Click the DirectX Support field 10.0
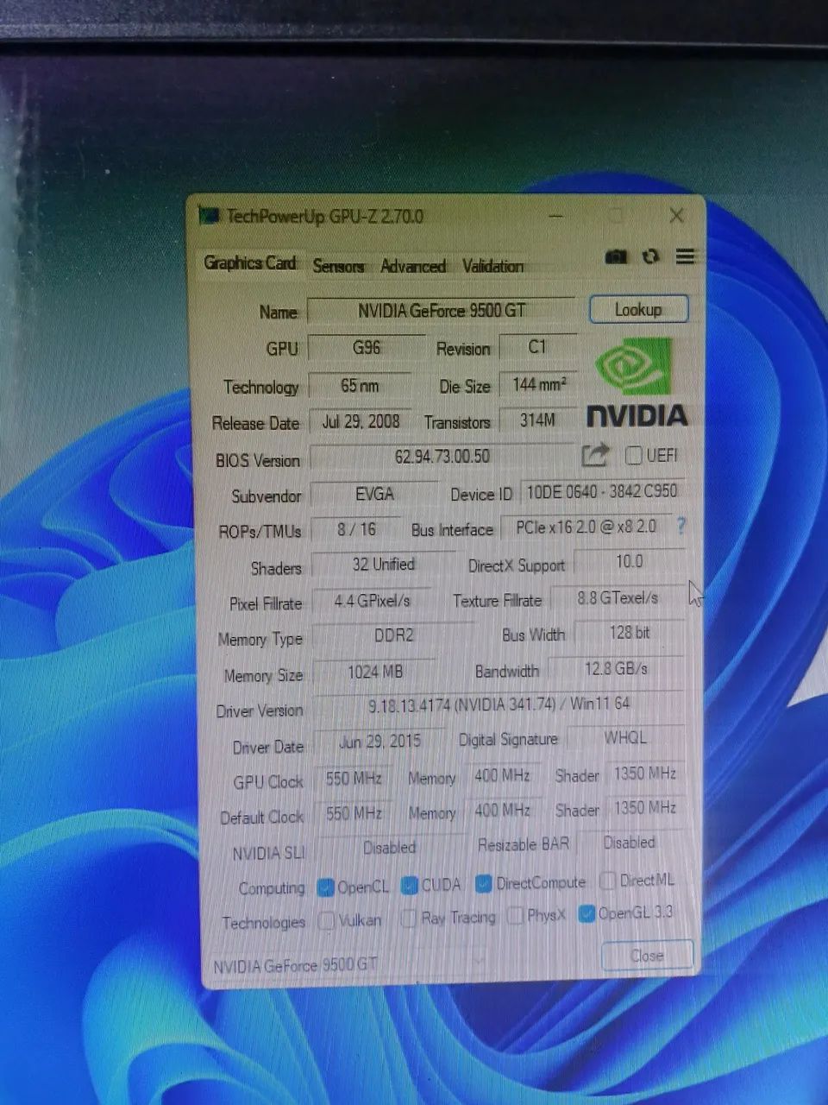Screen dimensions: 828x1105 tap(630, 562)
